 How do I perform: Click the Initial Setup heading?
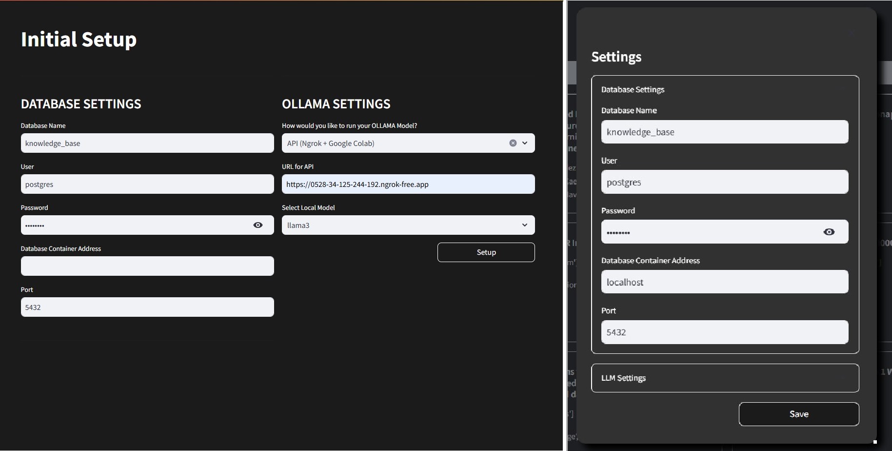79,40
